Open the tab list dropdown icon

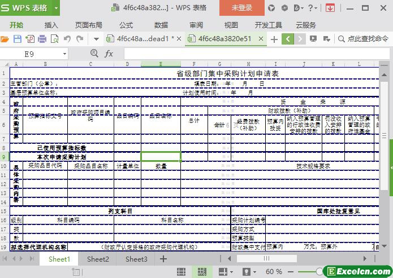coord(327,39)
